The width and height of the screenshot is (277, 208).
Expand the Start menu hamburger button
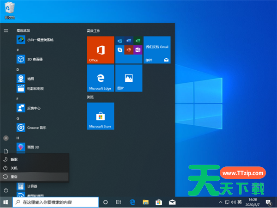click(6, 31)
